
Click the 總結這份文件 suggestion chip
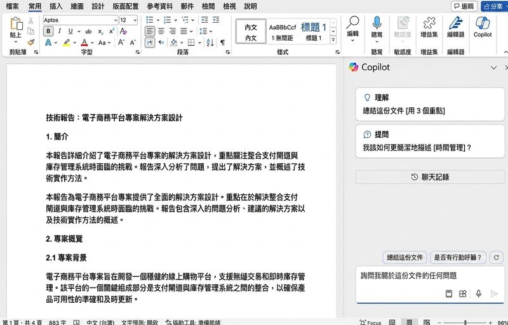tap(404, 257)
